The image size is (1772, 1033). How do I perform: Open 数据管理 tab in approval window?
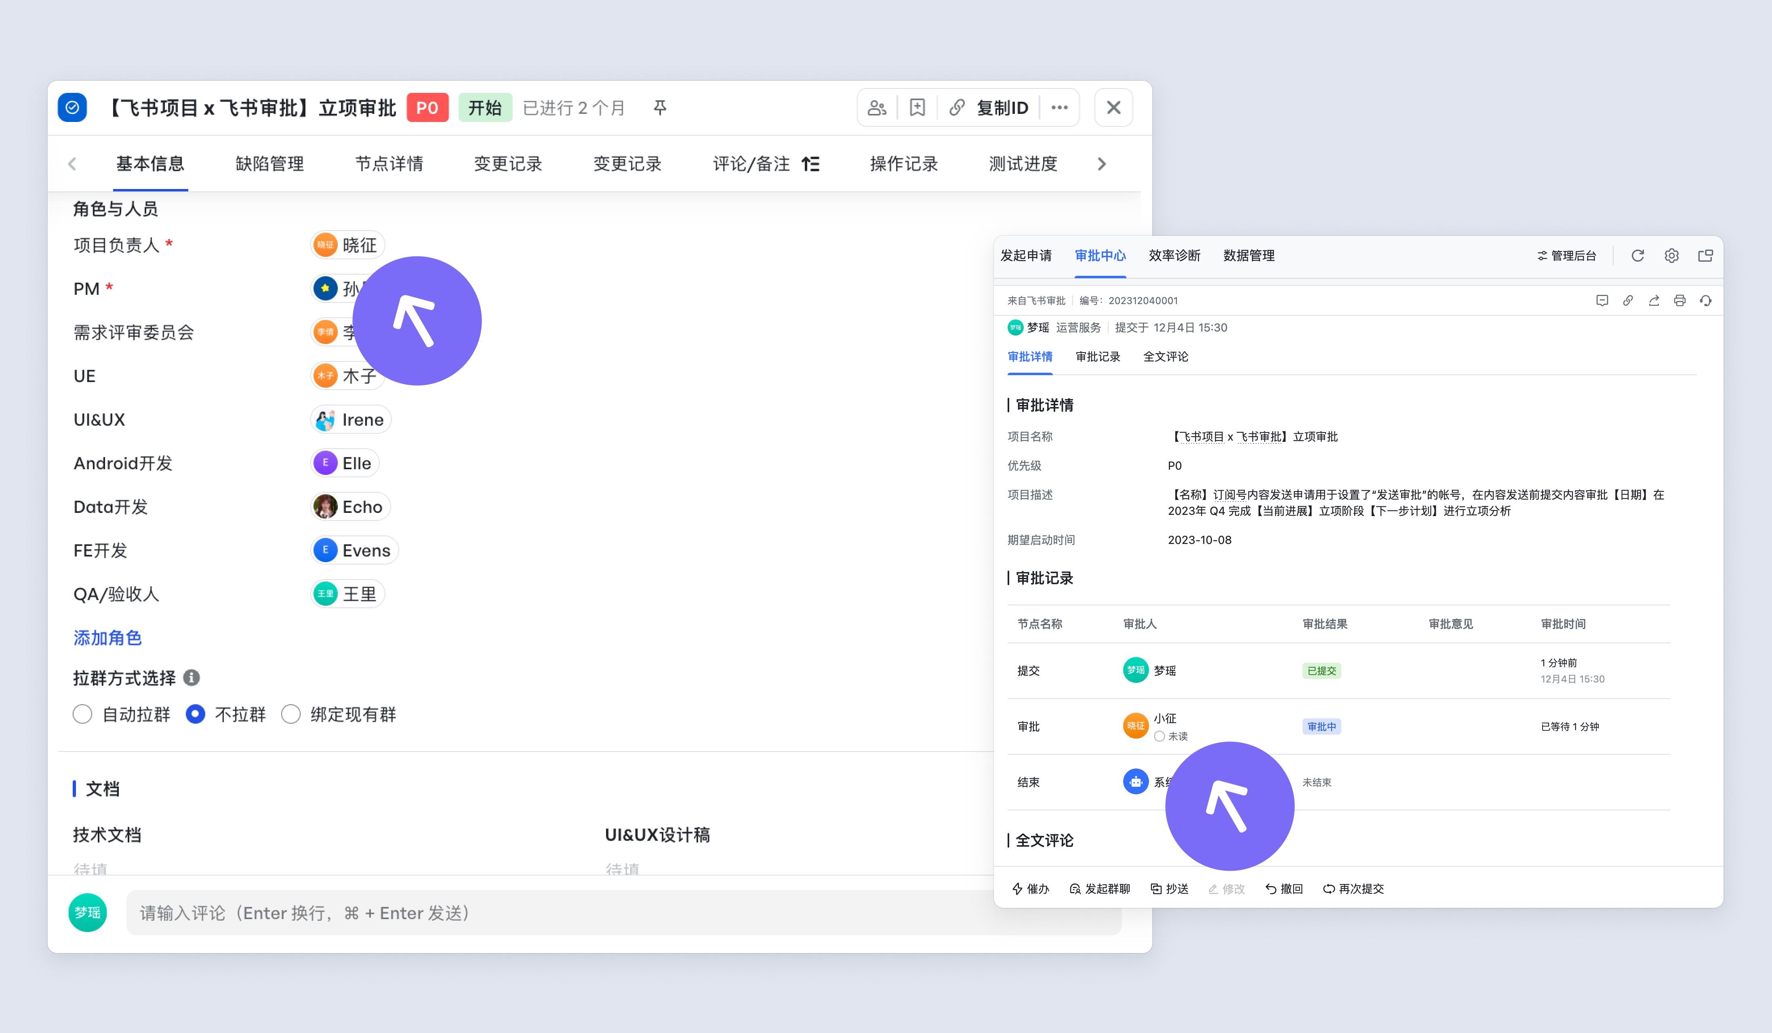[x=1249, y=255]
